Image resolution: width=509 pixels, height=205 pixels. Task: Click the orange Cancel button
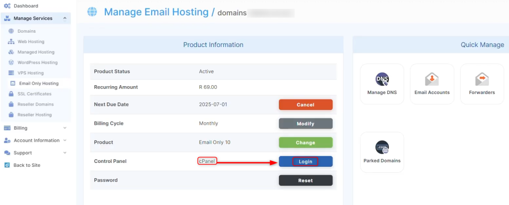pos(306,105)
